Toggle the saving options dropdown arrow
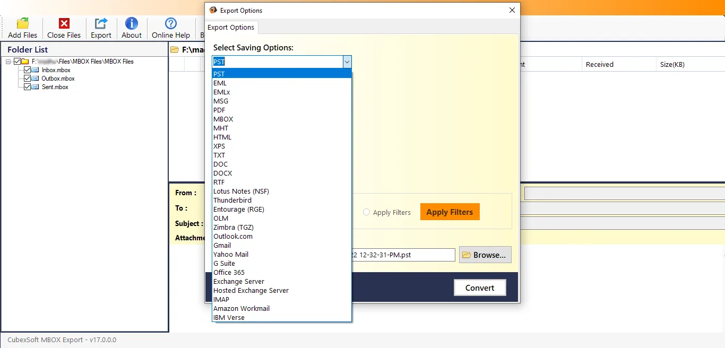This screenshot has height=348, width=725. [x=347, y=62]
